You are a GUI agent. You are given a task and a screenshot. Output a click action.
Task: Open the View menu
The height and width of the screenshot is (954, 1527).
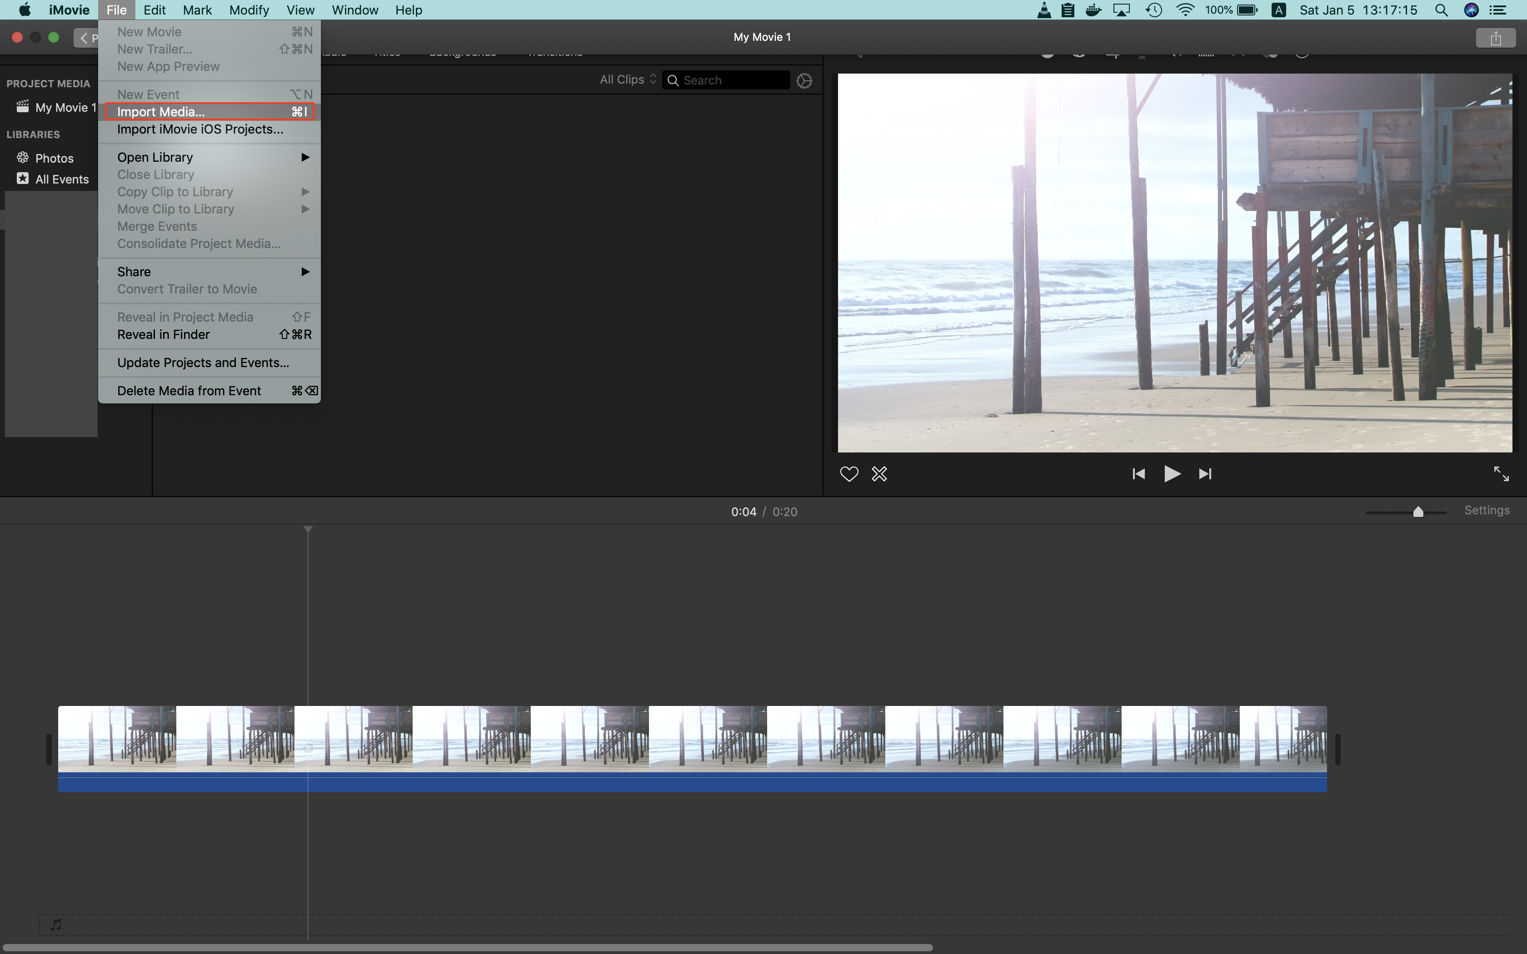tap(300, 10)
